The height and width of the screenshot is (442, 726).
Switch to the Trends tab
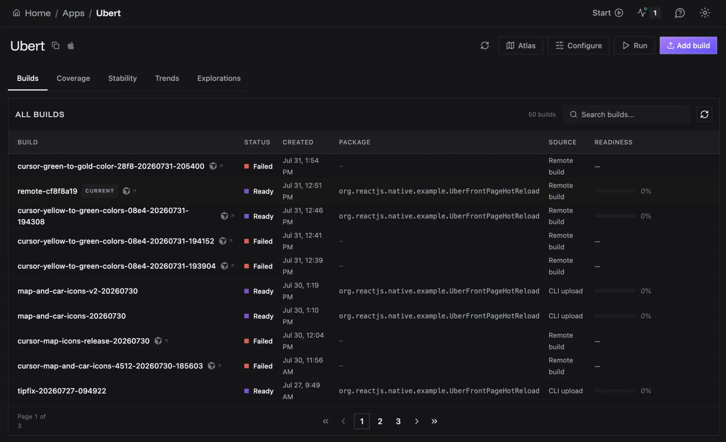pos(167,78)
